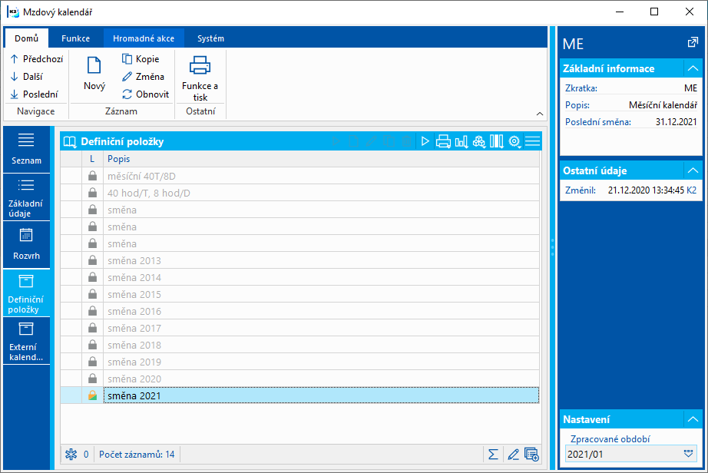
Task: Open Funkce a tisk printer icon
Action: pos(200,65)
